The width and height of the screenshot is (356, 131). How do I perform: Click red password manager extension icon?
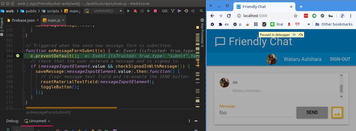pos(306,16)
